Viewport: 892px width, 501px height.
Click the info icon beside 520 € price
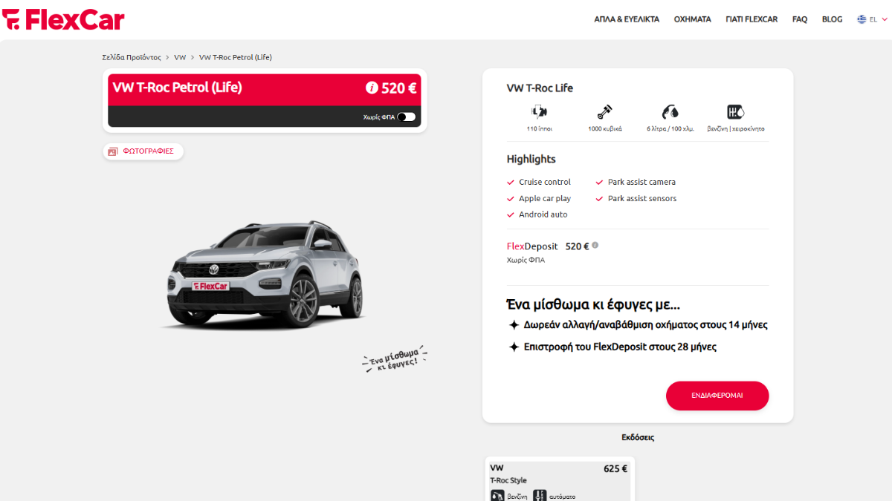pyautogui.click(x=372, y=88)
